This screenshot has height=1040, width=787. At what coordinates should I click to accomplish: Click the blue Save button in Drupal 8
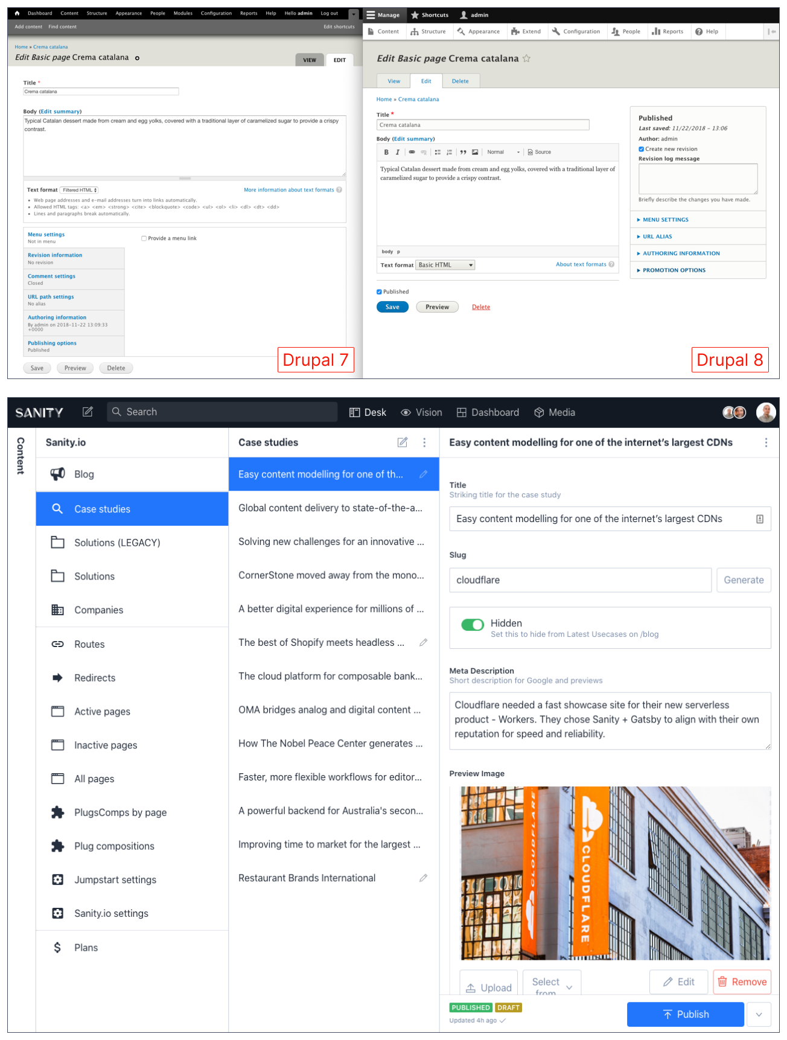(x=392, y=307)
